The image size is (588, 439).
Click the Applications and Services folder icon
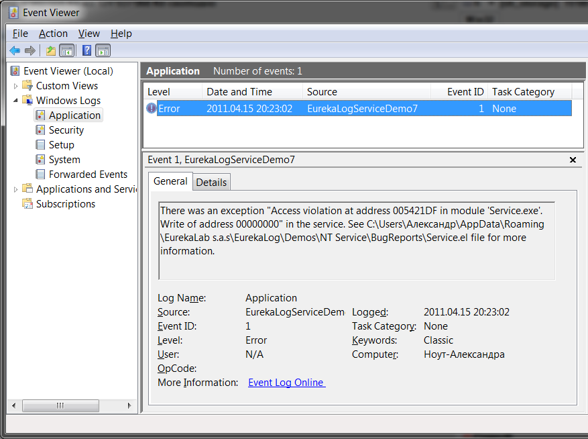(27, 189)
